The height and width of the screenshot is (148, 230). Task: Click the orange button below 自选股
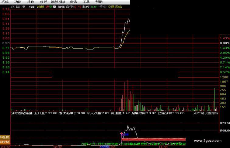[5, 142]
